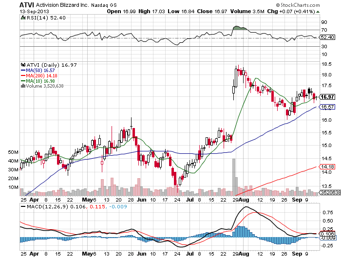Click the red MA(200) 14.18 legend
This screenshot has width=341, height=258.
pos(39,75)
